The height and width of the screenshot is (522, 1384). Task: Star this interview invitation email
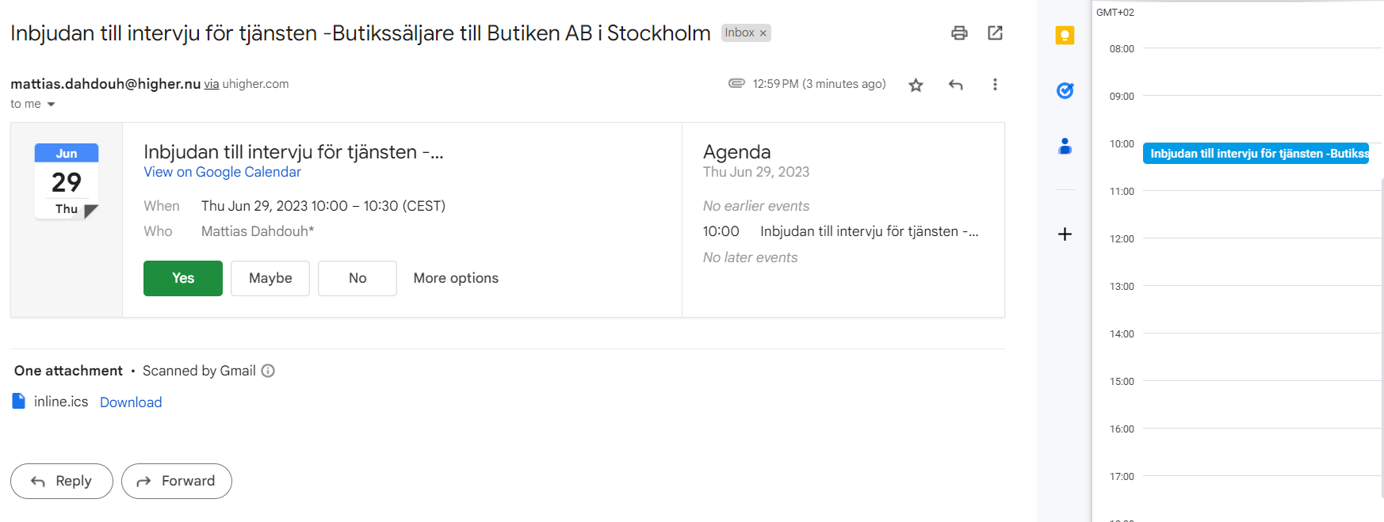click(916, 85)
